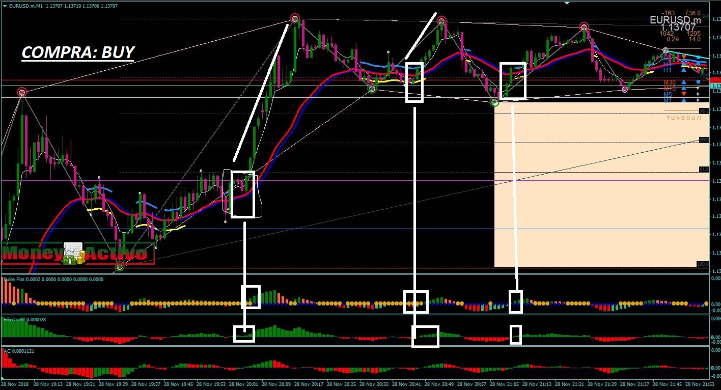Select the red horizontal price line
The image size is (721, 390).
[x=355, y=80]
